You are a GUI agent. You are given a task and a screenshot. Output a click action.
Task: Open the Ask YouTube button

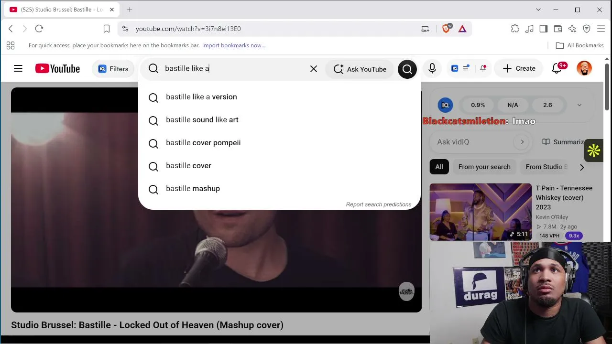tap(360, 69)
